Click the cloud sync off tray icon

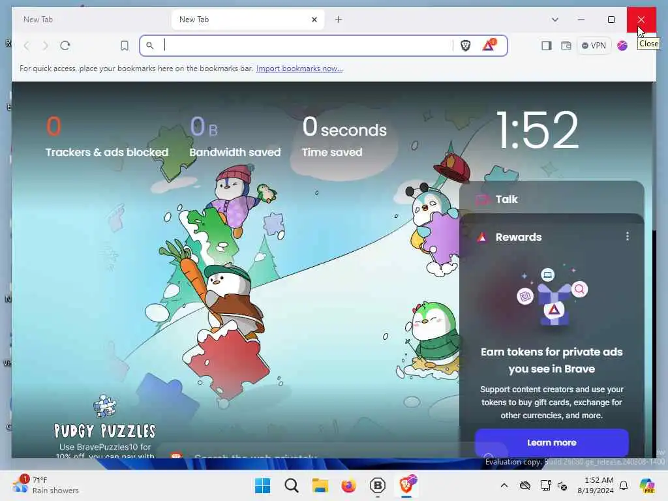pyautogui.click(x=525, y=485)
